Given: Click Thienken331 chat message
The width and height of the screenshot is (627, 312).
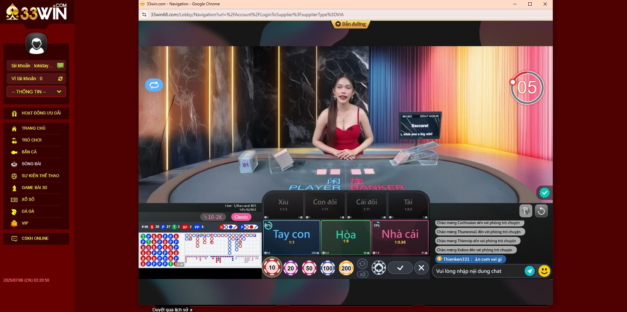Looking at the screenshot, I should coord(471,259).
